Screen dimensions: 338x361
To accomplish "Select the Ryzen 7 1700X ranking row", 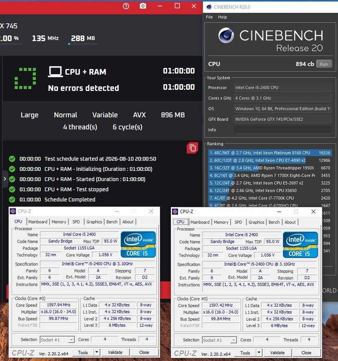I will tap(269, 175).
